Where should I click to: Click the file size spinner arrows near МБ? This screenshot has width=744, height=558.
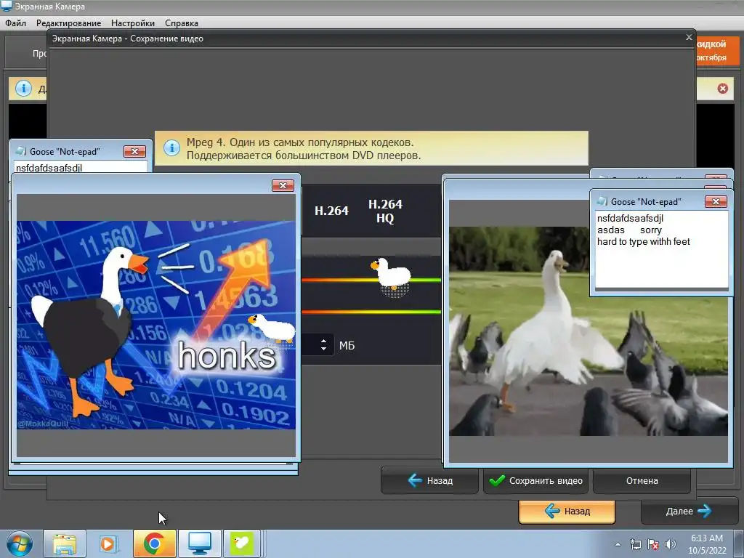pos(323,345)
